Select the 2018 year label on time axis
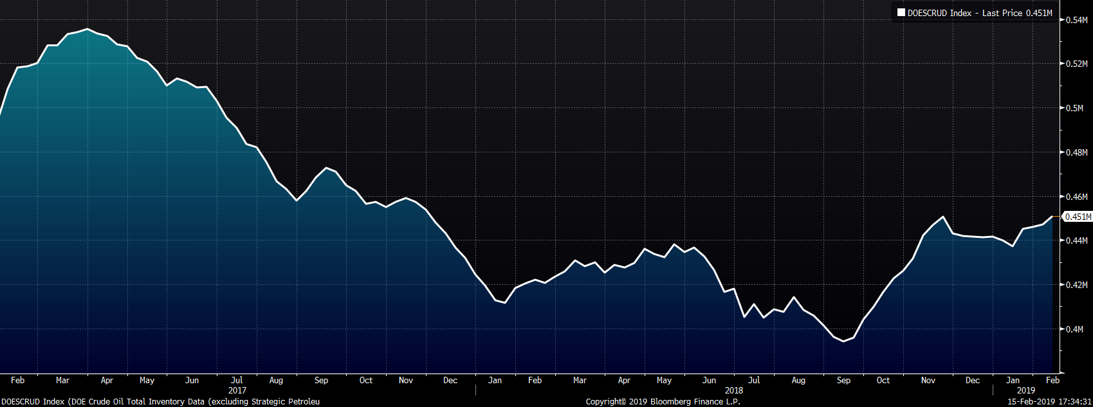 [733, 390]
